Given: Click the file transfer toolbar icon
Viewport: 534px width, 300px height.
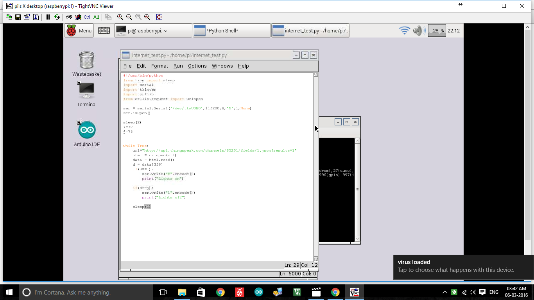Looking at the screenshot, I should 108,17.
